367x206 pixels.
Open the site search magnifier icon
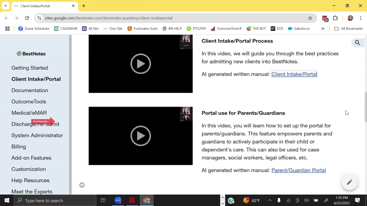coord(358,43)
